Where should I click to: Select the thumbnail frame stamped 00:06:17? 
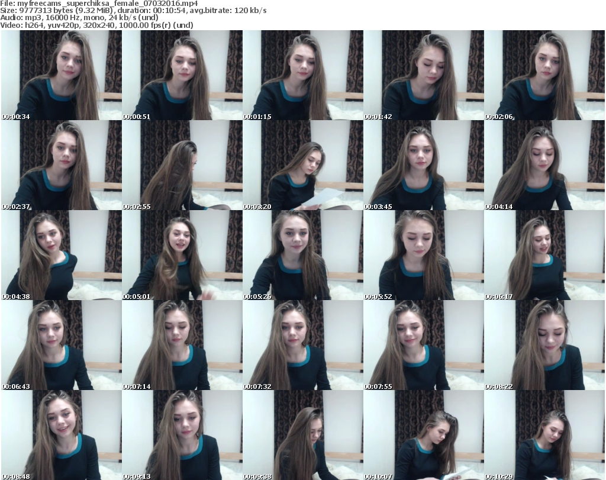[x=544, y=256]
